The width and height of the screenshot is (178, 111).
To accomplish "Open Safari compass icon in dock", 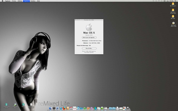I will pos(61,108).
